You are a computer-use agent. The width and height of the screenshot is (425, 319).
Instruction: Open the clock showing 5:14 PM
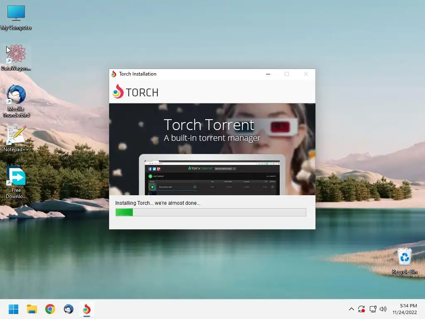coord(405,309)
